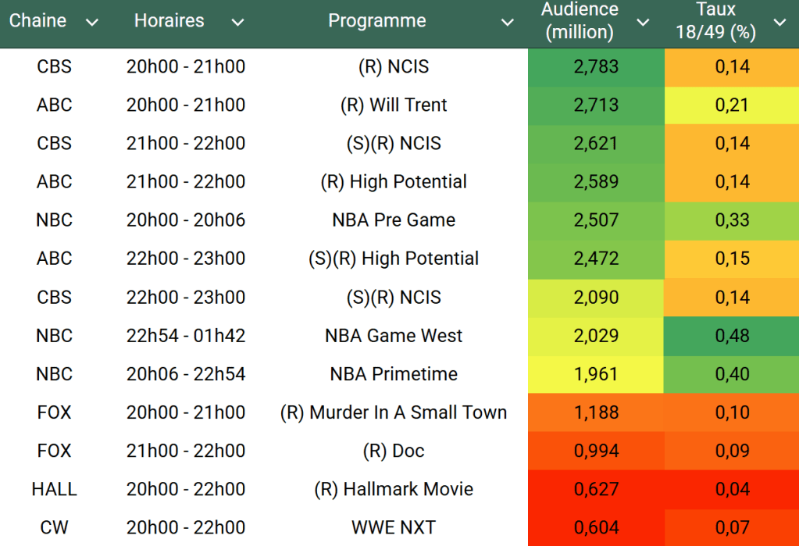This screenshot has width=799, height=546.
Task: Open the Chaine column dropdown arrow
Action: [x=92, y=23]
